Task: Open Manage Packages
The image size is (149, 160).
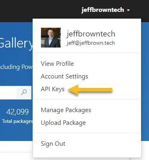Action: (66, 110)
